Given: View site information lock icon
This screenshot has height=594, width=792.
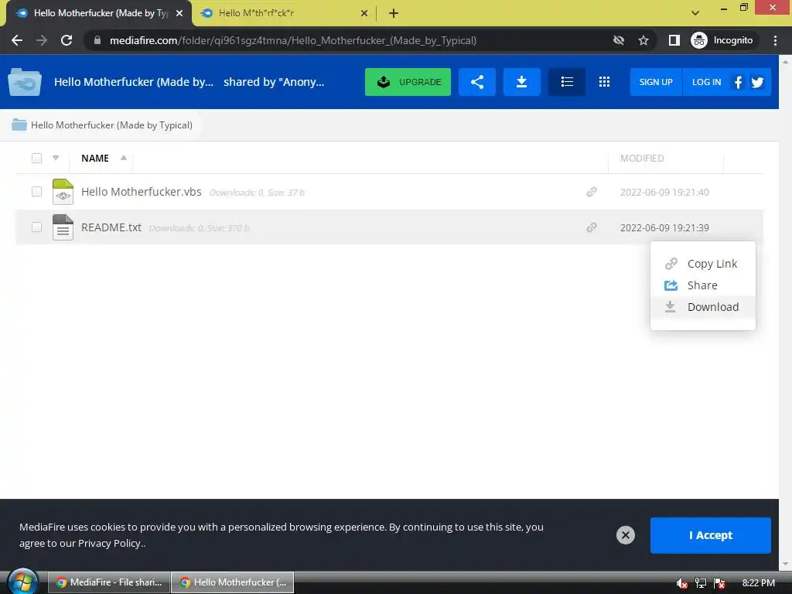Looking at the screenshot, I should (x=97, y=40).
